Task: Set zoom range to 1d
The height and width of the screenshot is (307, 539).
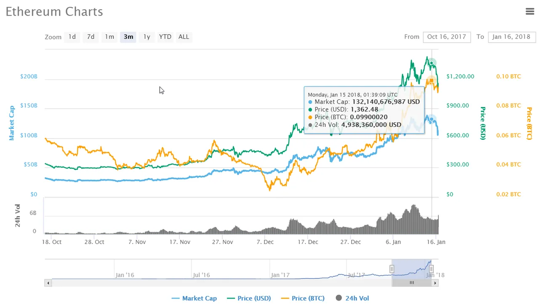Action: tap(72, 37)
